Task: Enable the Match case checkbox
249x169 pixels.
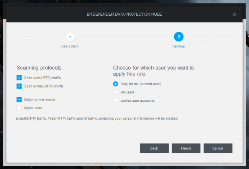Action: click(x=20, y=108)
